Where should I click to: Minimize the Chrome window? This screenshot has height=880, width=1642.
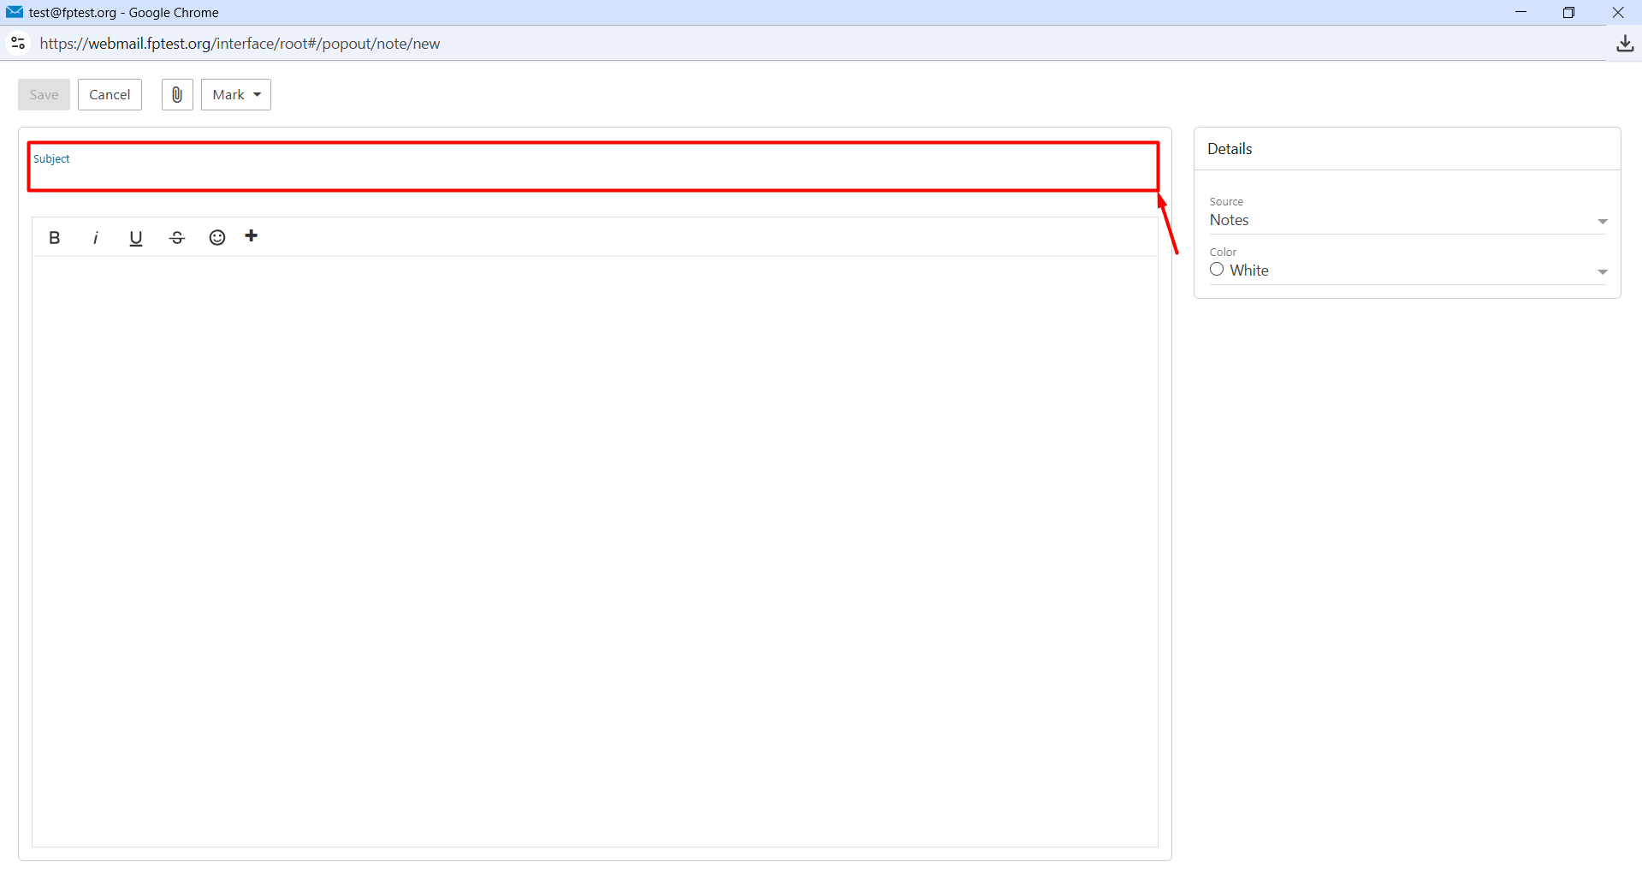click(x=1520, y=12)
